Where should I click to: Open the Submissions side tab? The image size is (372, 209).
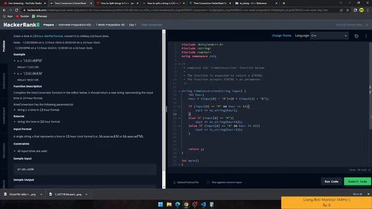click(4, 81)
